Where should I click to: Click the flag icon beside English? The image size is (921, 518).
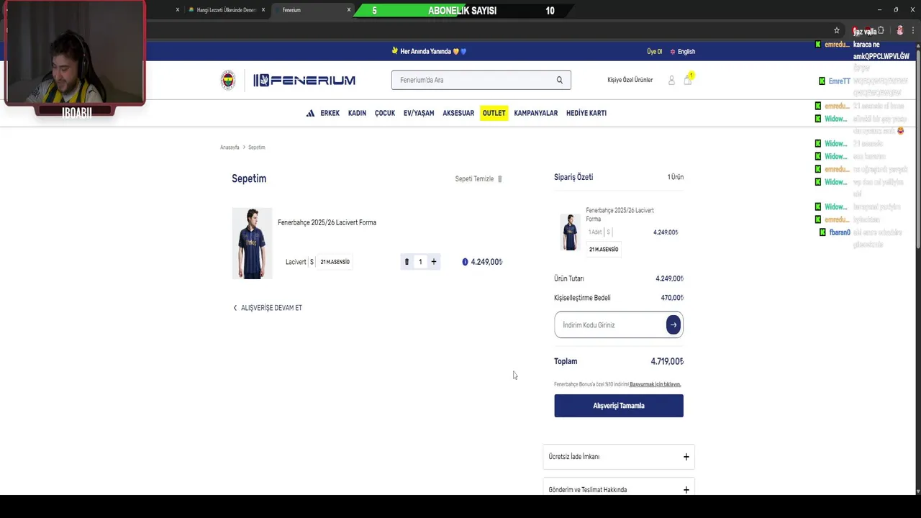click(x=673, y=52)
